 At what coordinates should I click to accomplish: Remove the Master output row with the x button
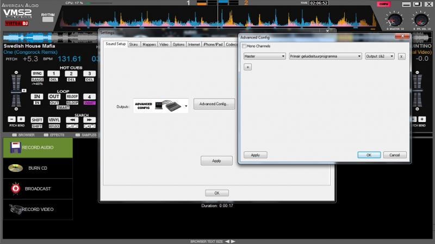[401, 56]
